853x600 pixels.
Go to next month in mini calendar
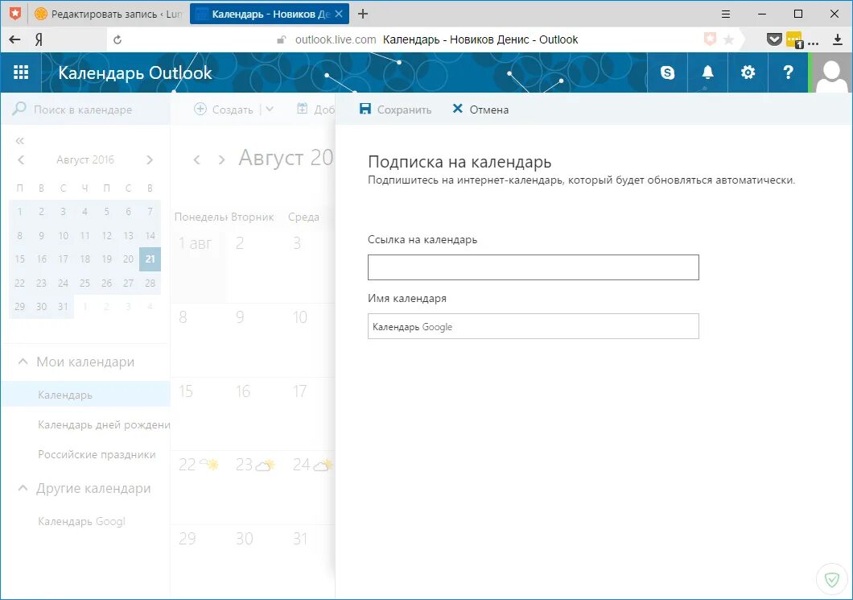click(150, 159)
